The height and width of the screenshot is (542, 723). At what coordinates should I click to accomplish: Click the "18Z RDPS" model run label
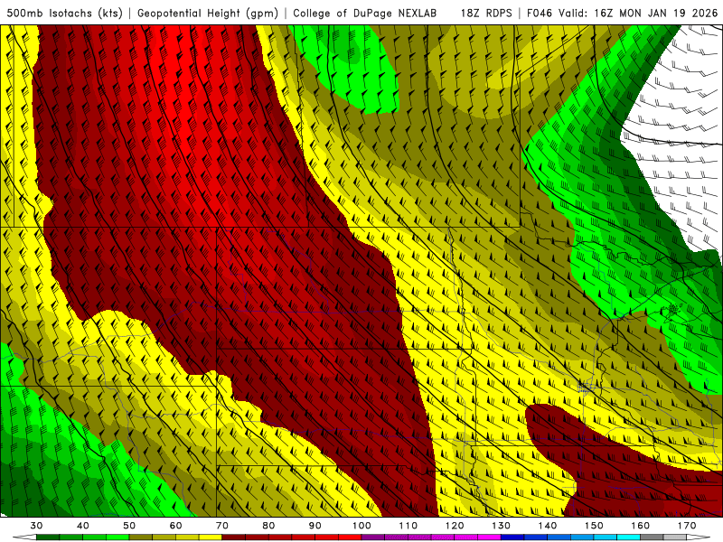(486, 14)
